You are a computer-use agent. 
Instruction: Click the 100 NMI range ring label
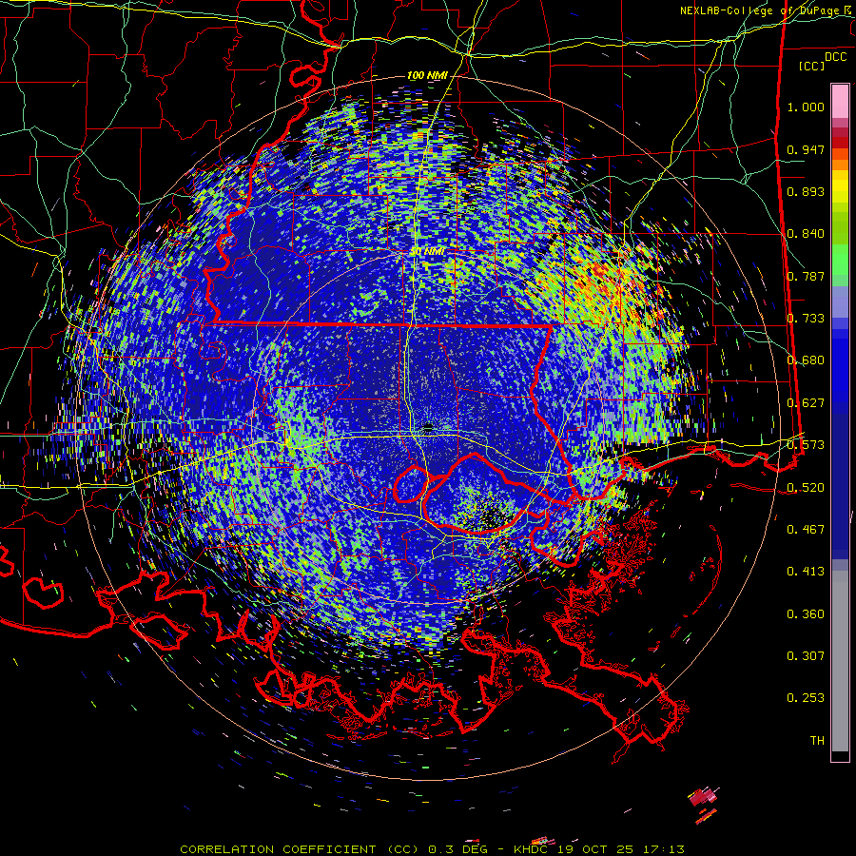click(x=427, y=75)
